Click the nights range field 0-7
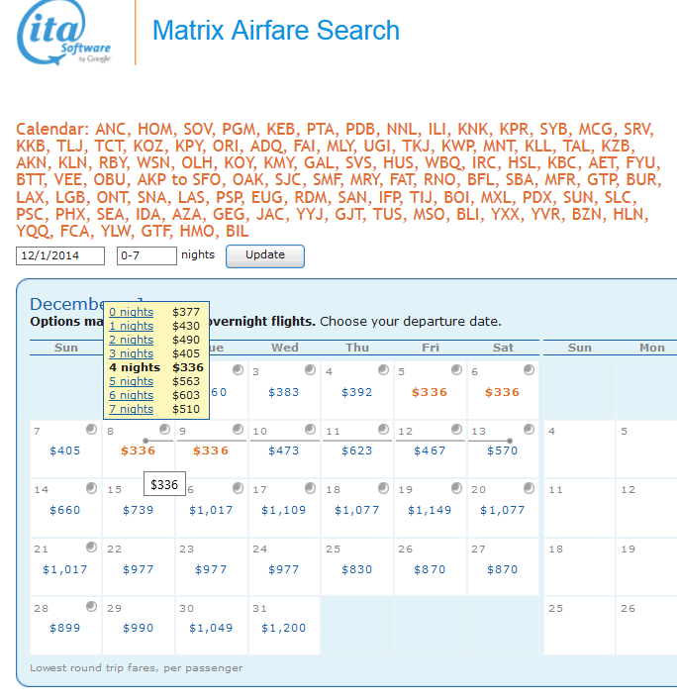This screenshot has width=677, height=700. (145, 255)
